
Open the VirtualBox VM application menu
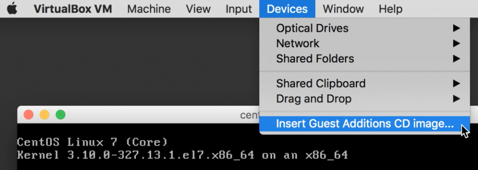(x=73, y=9)
